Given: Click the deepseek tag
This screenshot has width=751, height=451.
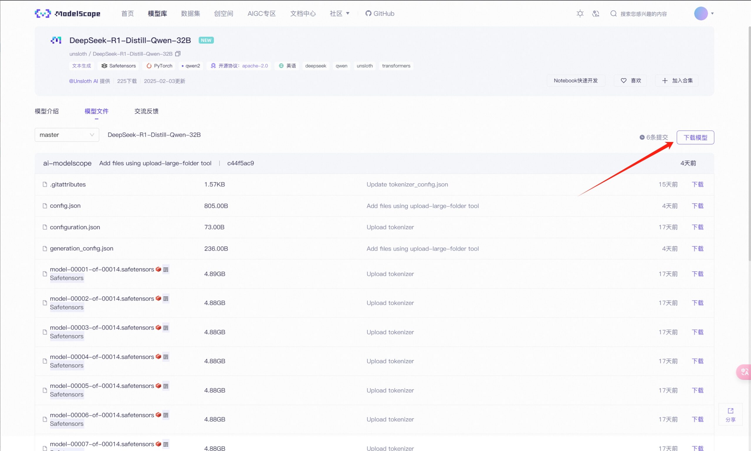Looking at the screenshot, I should [316, 66].
